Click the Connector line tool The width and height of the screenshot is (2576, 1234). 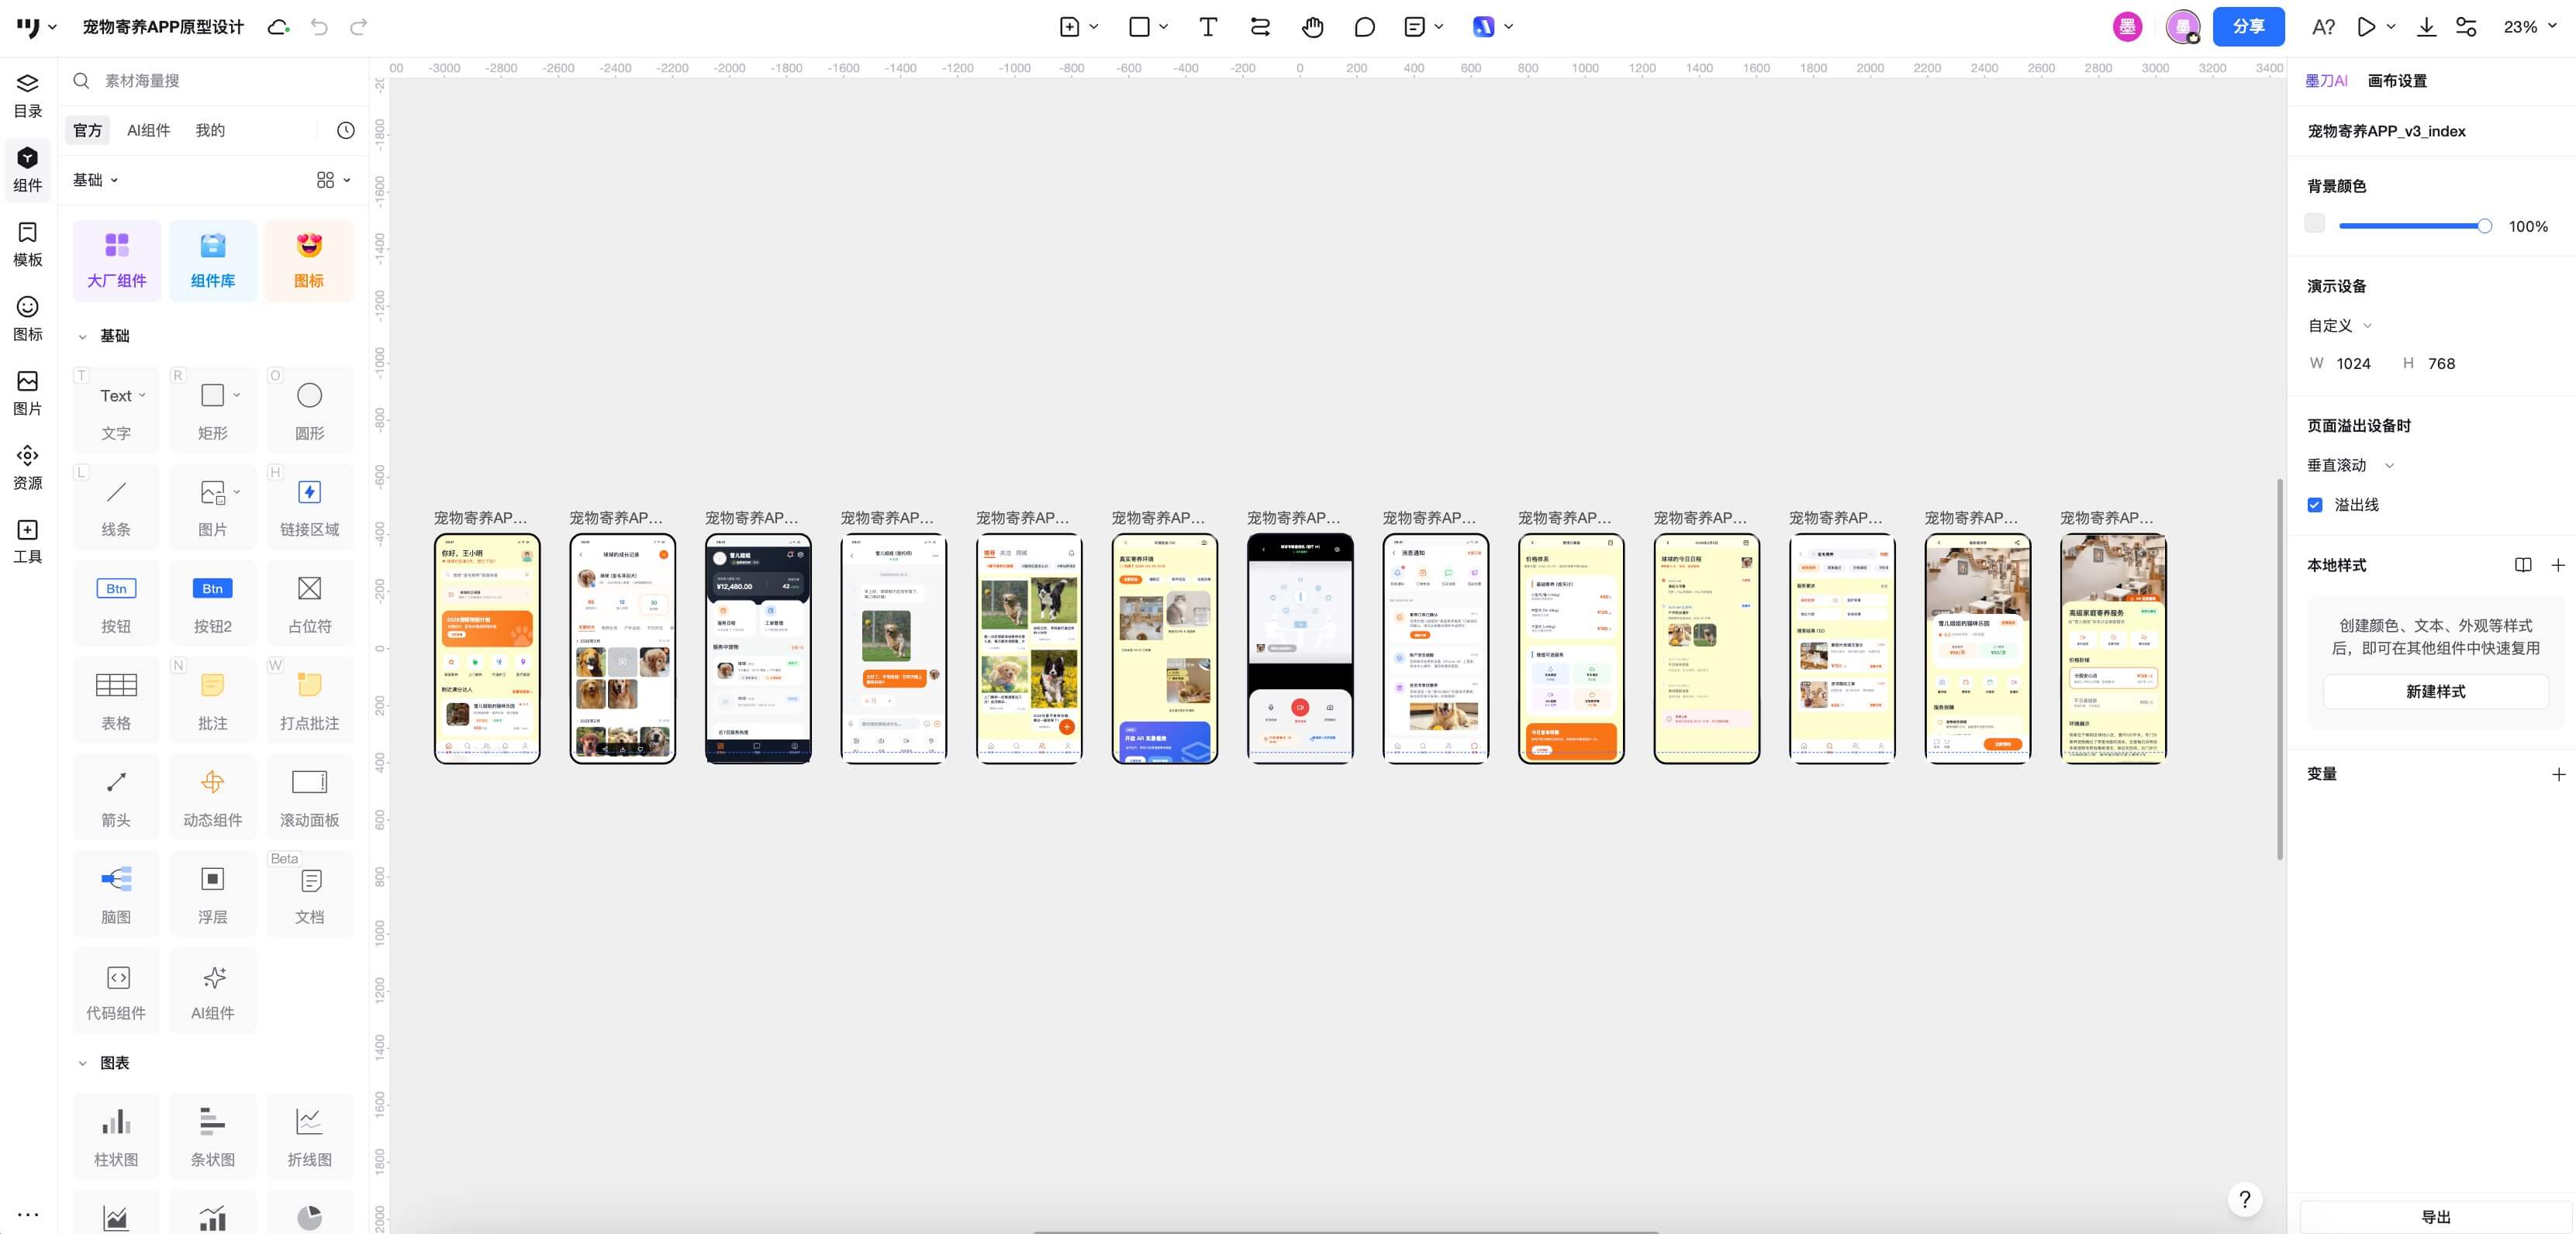pyautogui.click(x=1260, y=27)
